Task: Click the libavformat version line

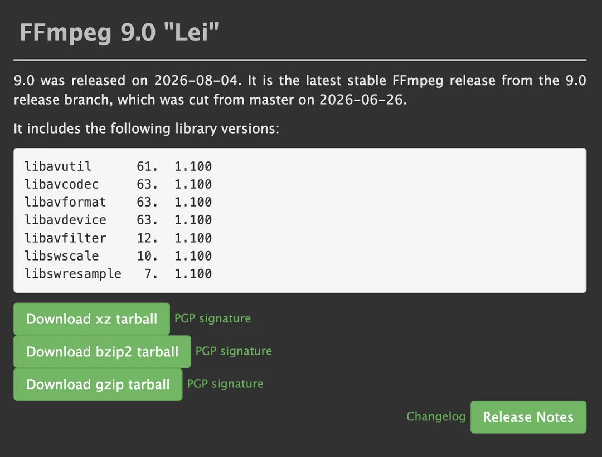Action: click(x=118, y=202)
